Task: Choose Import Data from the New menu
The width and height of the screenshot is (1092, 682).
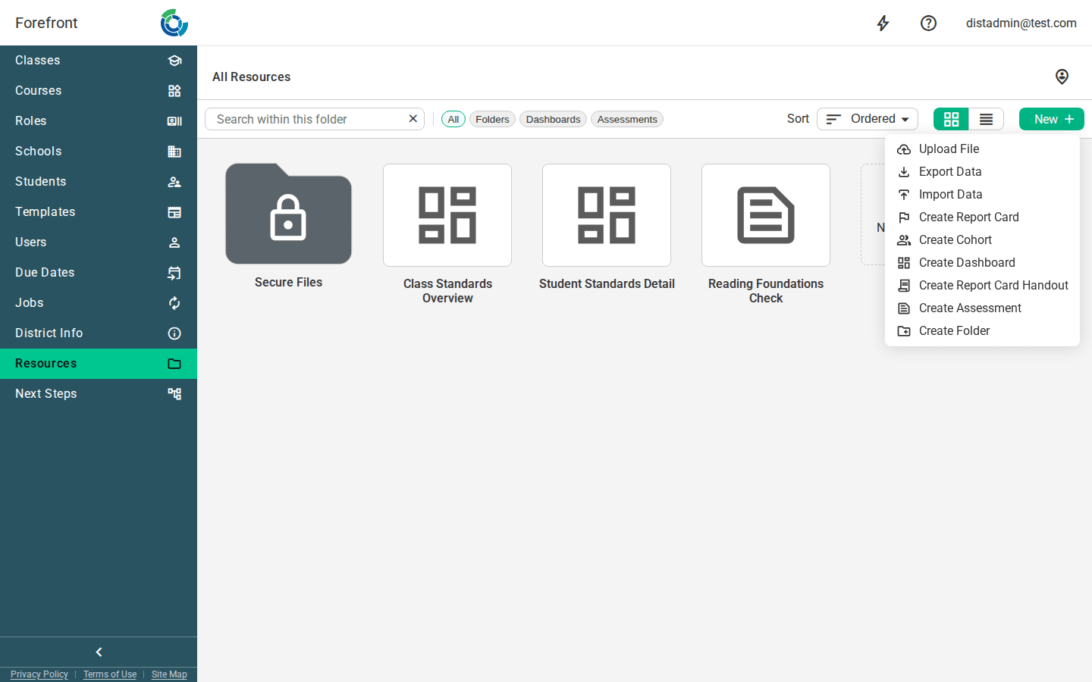Action: tap(982, 195)
